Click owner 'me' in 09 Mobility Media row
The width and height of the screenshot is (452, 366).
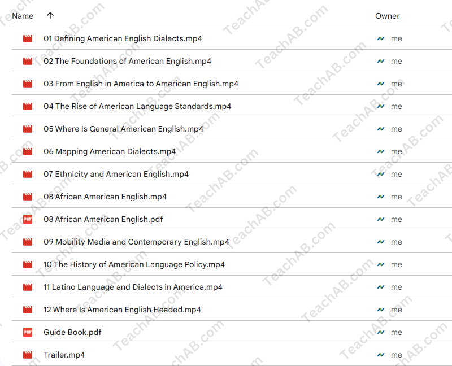(397, 242)
